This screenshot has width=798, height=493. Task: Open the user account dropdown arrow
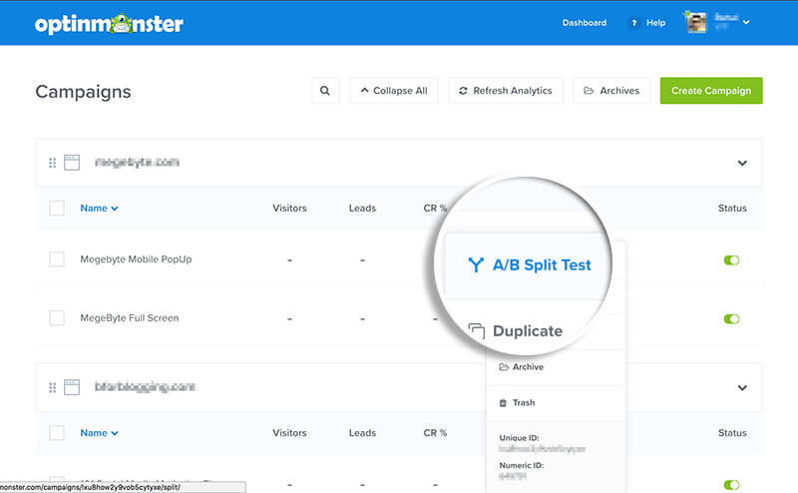[x=746, y=22]
